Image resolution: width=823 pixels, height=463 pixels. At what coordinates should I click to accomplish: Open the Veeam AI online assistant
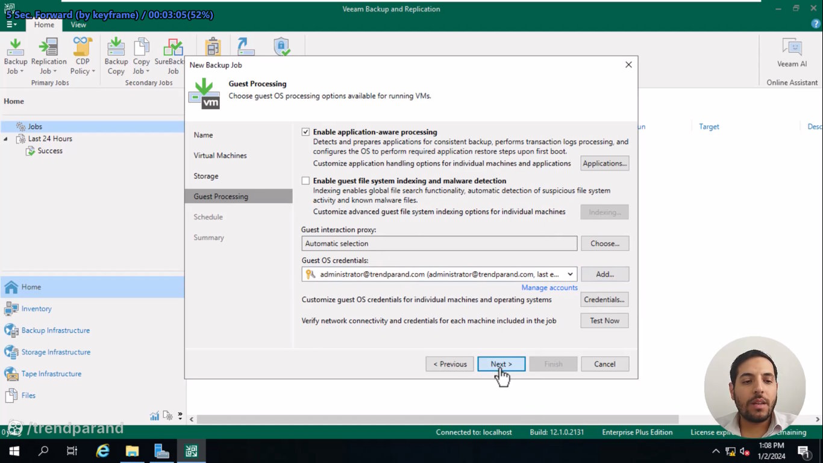792,52
